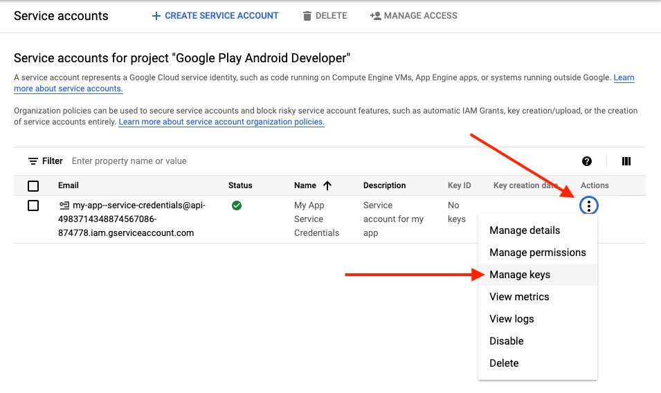Click the Key ID column header
This screenshot has height=393, width=661.
tap(459, 185)
